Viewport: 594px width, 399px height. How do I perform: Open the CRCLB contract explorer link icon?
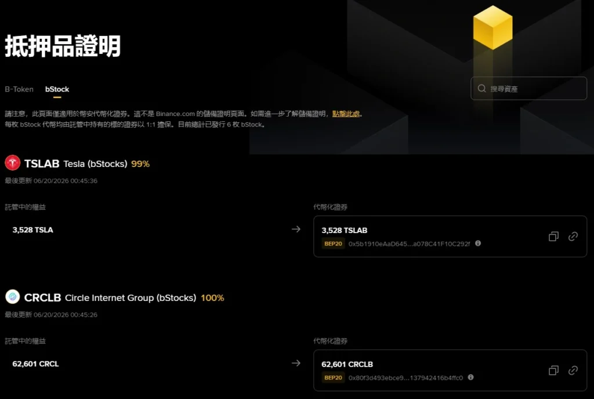tap(573, 370)
